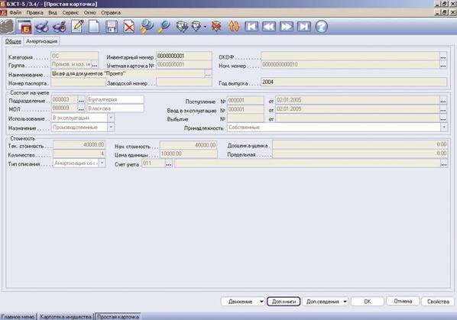
Task: Open the Принадлежность dropdown arrow
Action: [443, 128]
